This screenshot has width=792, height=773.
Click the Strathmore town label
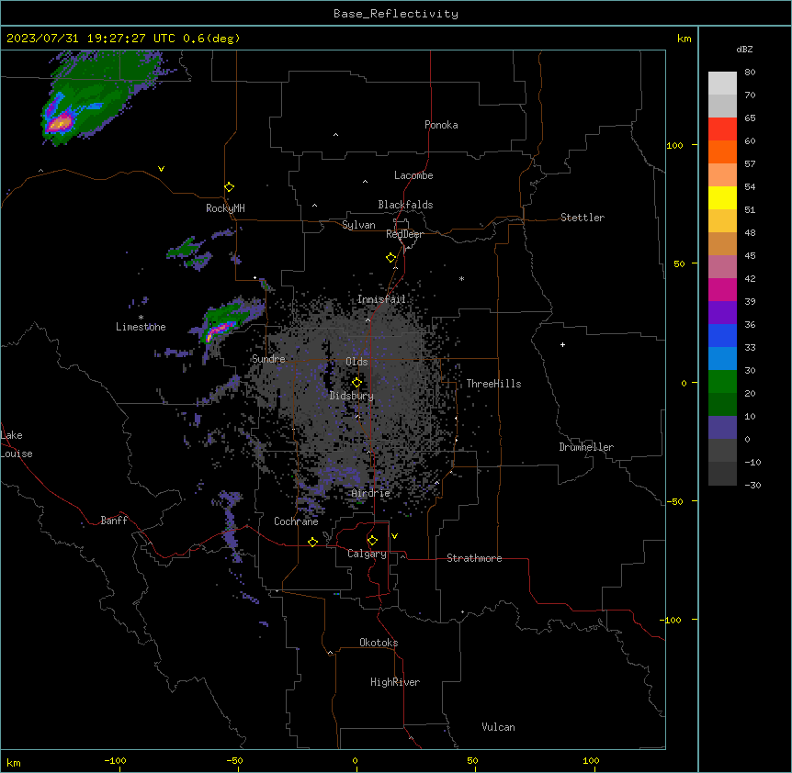(x=474, y=558)
